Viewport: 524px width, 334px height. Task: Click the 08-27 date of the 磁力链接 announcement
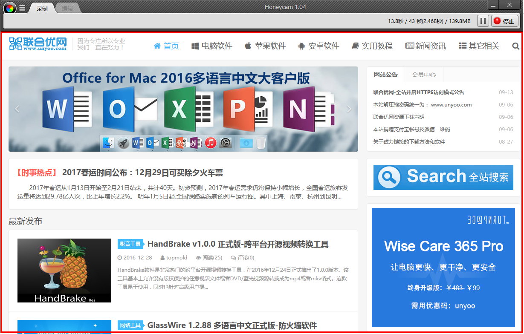tap(506, 141)
